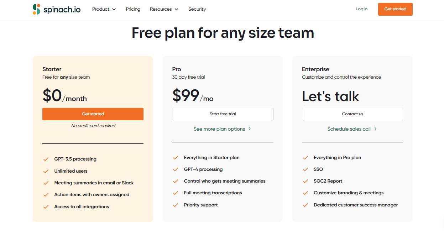Viewport: 444px width, 231px height.
Task: Click checkmark icon beside GPT-3.5 processing
Action: (x=46, y=159)
